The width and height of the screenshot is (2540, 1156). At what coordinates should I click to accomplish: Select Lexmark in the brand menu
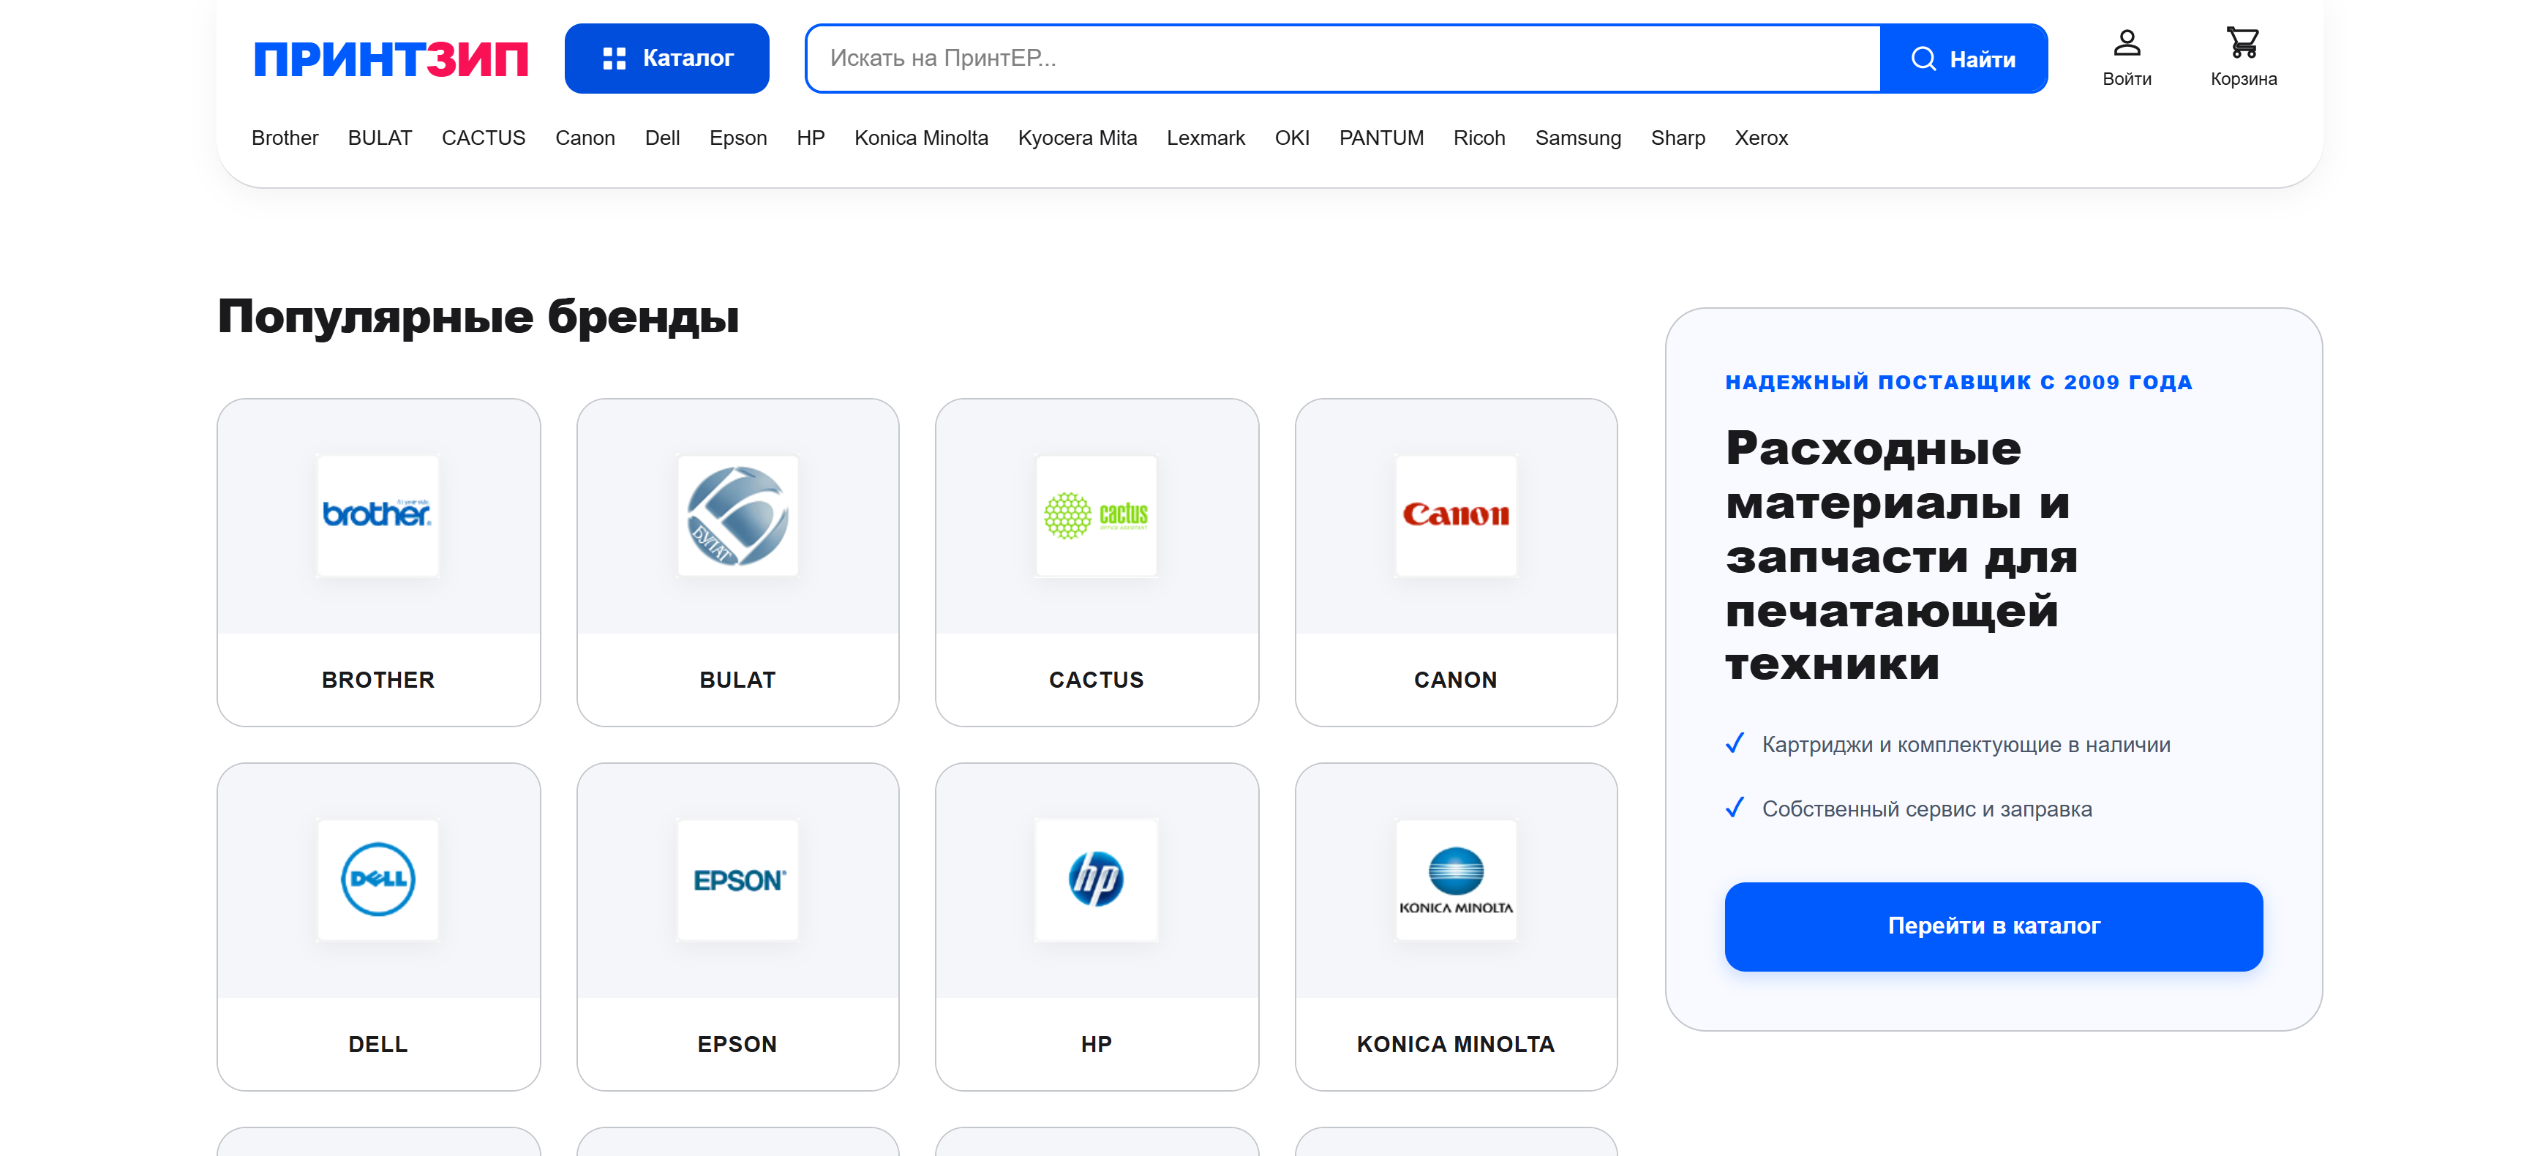(x=1205, y=138)
